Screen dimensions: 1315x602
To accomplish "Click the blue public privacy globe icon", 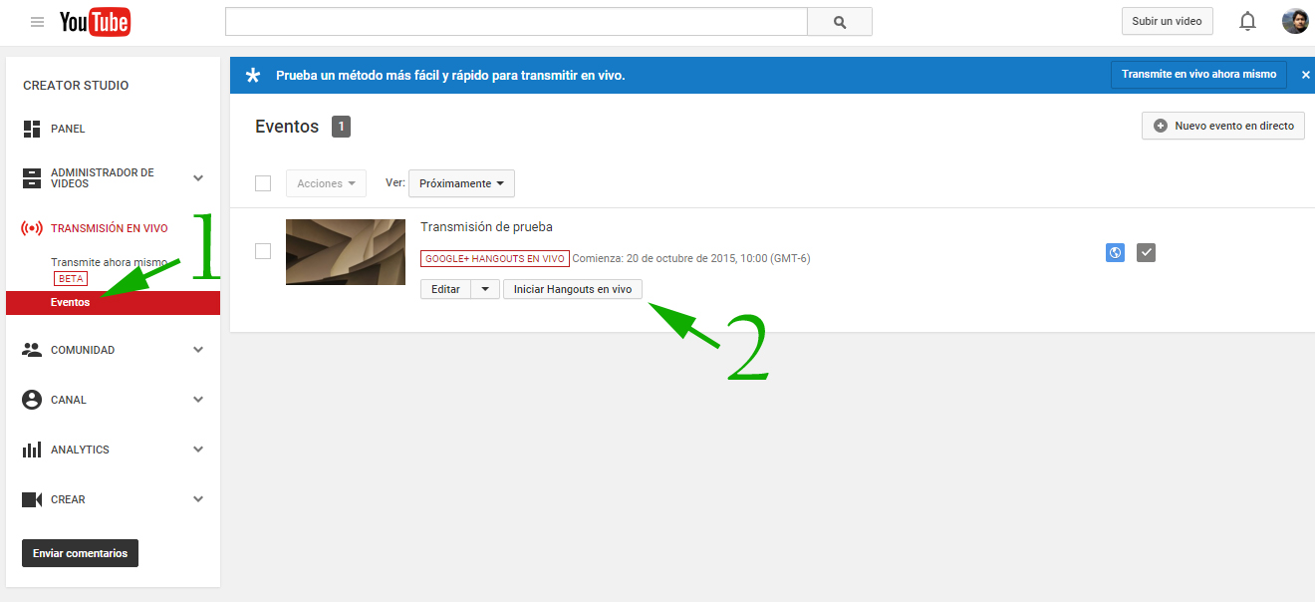I will tap(1115, 252).
